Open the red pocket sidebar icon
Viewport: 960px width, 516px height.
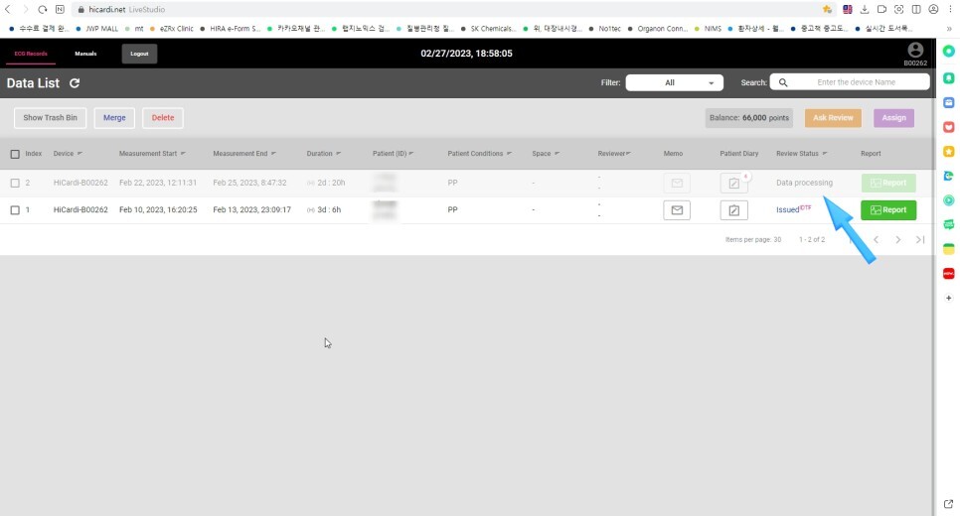[948, 127]
